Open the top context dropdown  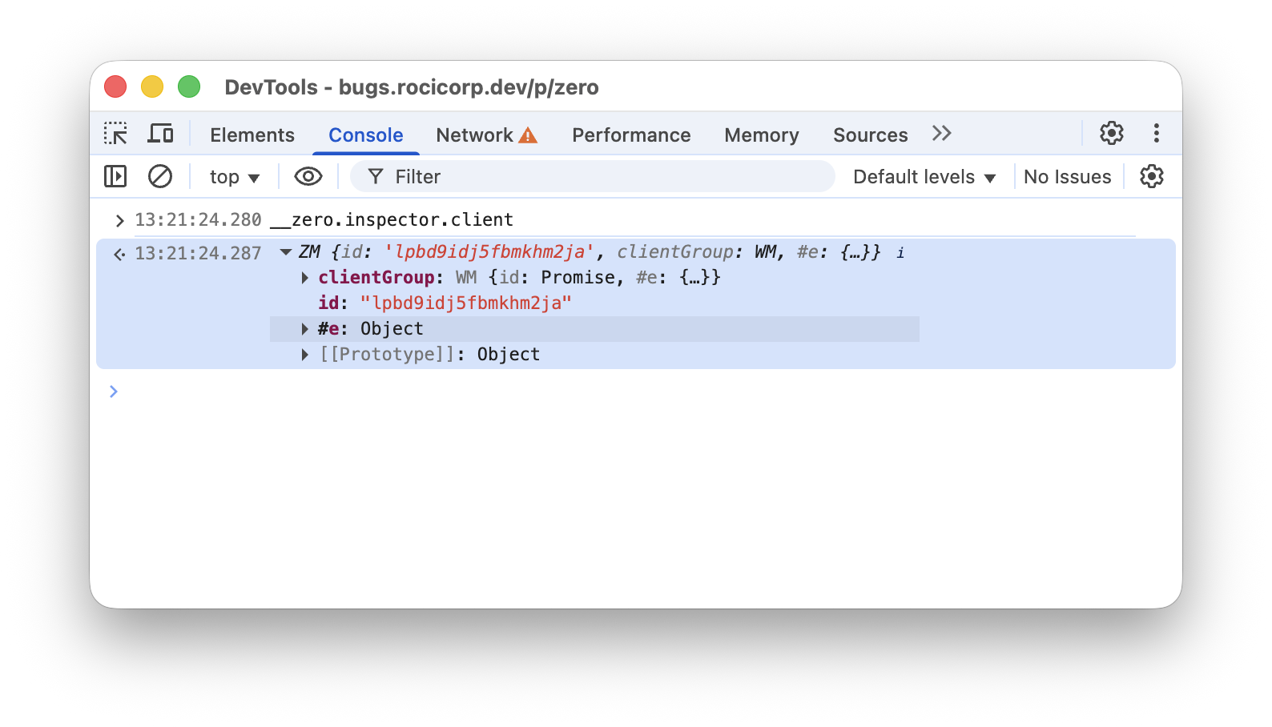click(x=234, y=177)
